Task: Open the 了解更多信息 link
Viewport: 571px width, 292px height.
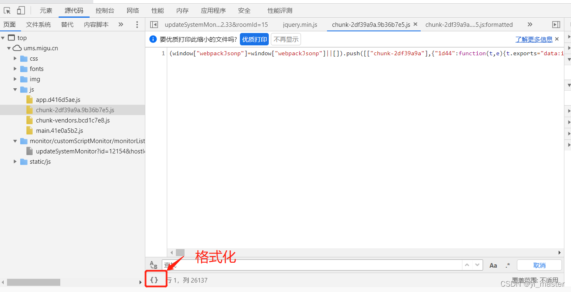Action: click(x=534, y=40)
